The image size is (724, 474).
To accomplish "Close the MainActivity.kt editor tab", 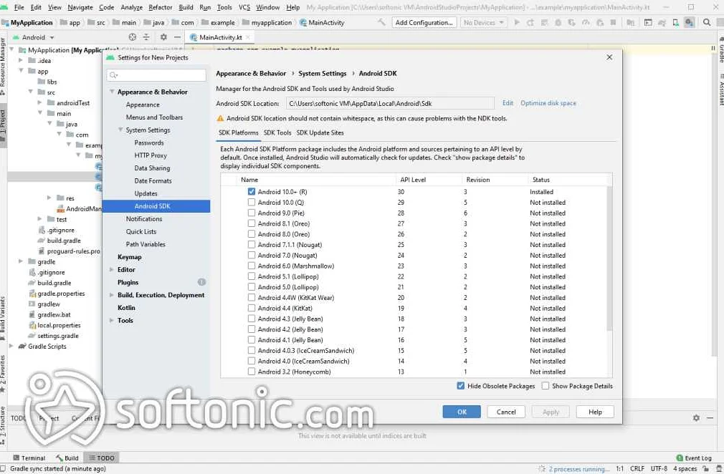I will pos(248,37).
